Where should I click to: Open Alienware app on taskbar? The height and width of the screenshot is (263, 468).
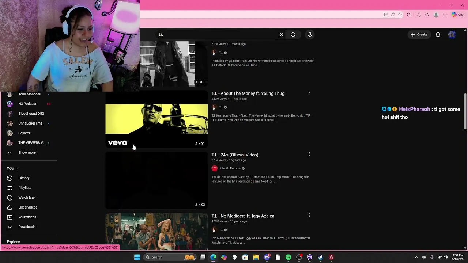click(235, 257)
